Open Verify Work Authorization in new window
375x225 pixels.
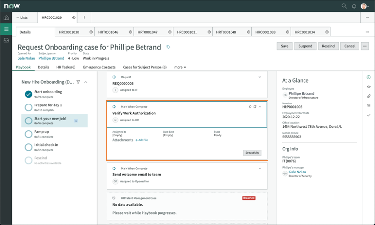(255, 107)
